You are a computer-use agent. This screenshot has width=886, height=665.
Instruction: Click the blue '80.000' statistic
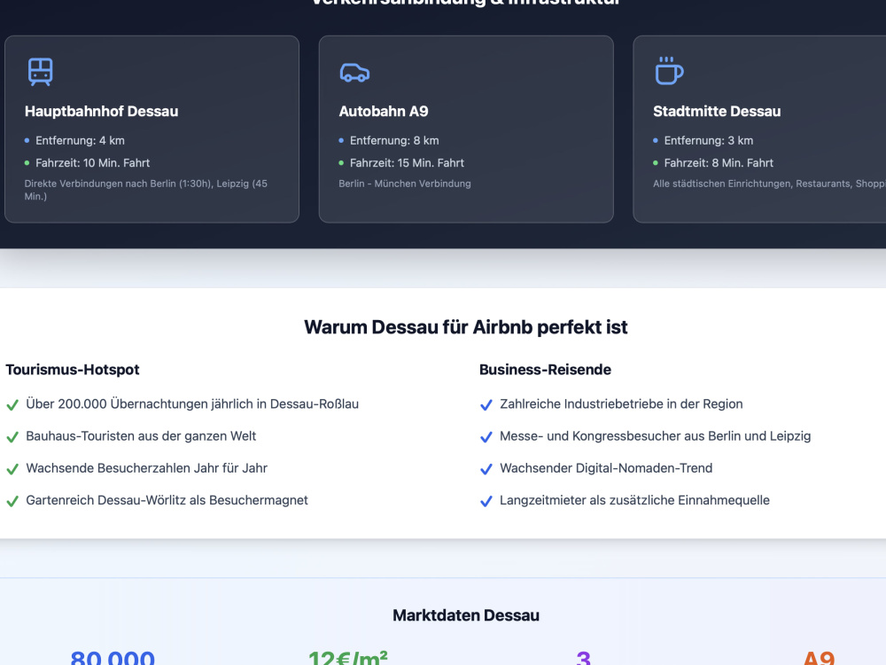pos(113,658)
